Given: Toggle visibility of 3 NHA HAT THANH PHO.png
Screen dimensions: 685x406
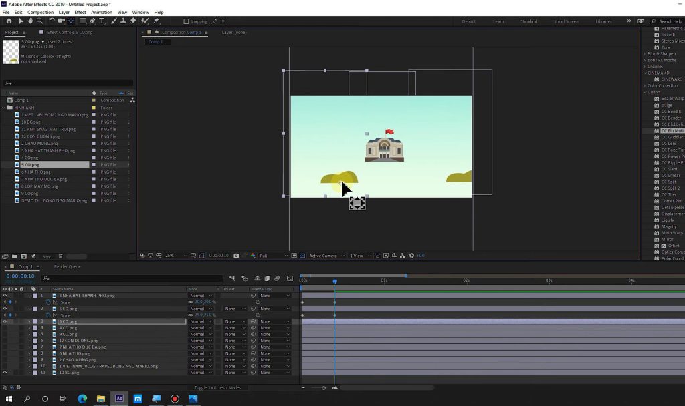Looking at the screenshot, I should 4,295.
